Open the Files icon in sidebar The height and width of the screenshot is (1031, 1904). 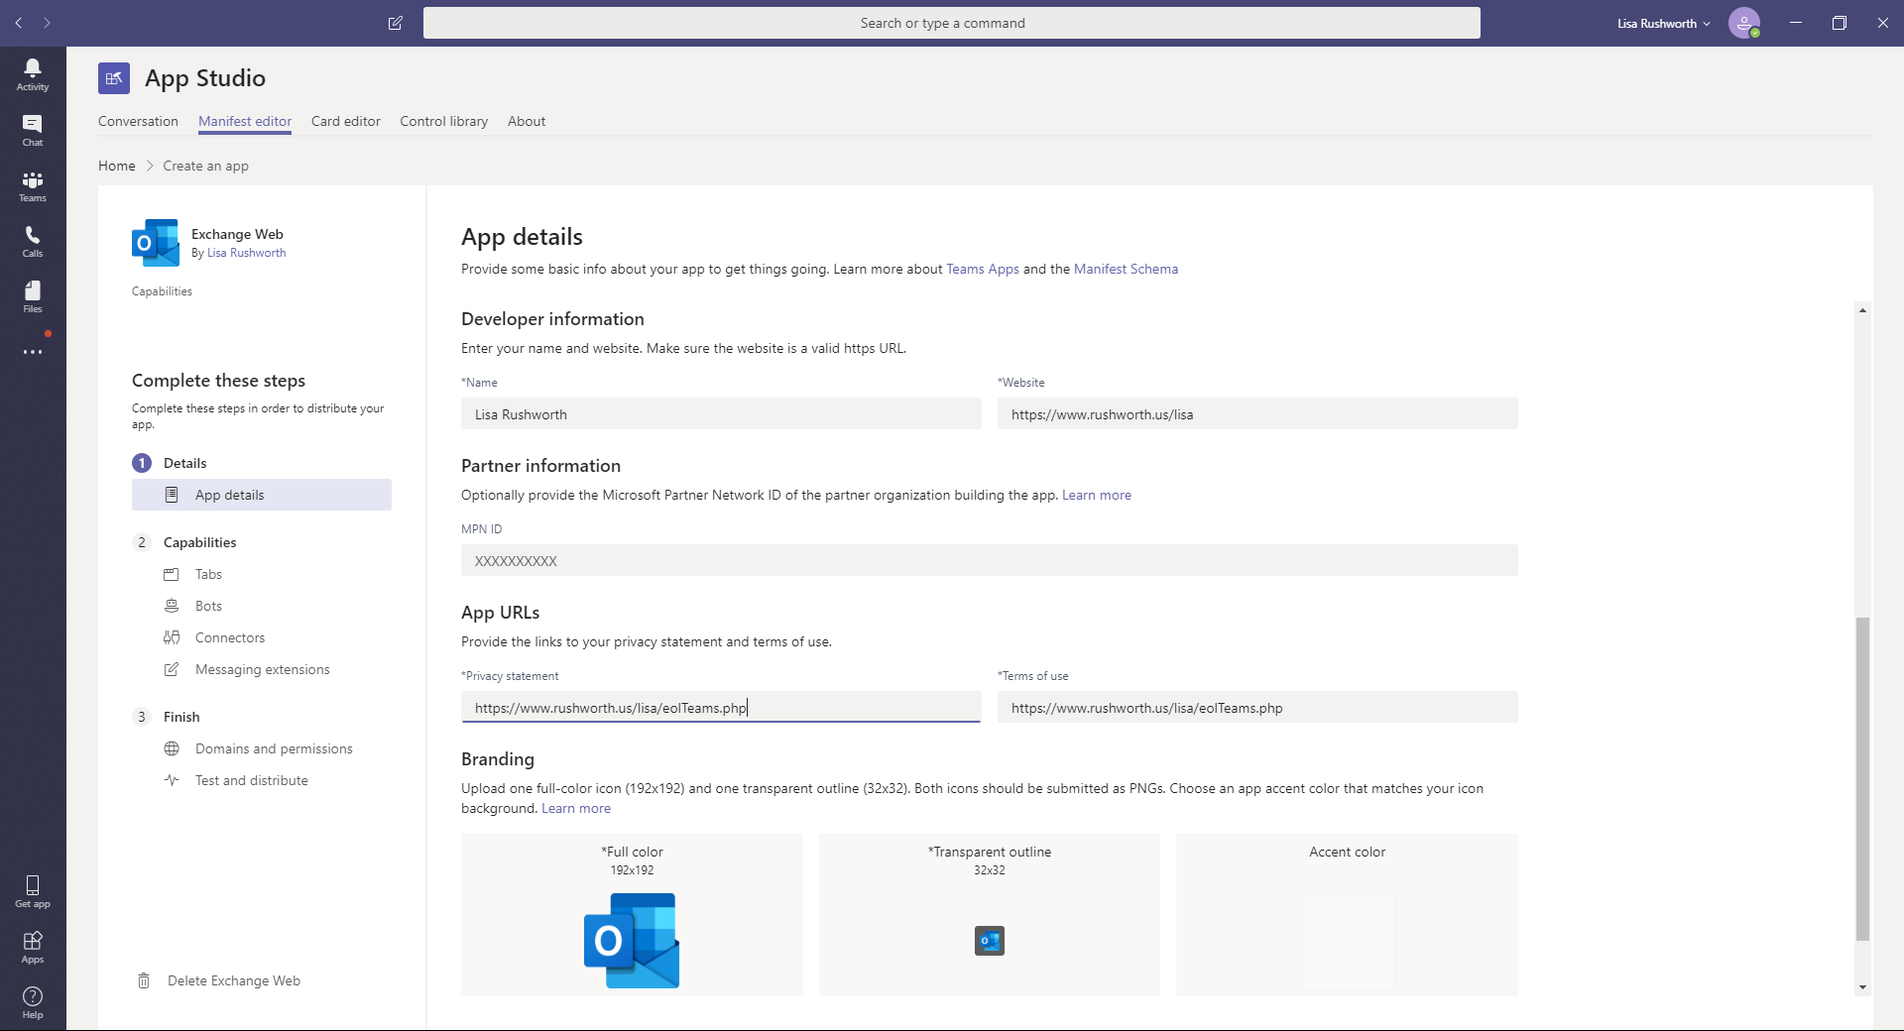pos(33,296)
